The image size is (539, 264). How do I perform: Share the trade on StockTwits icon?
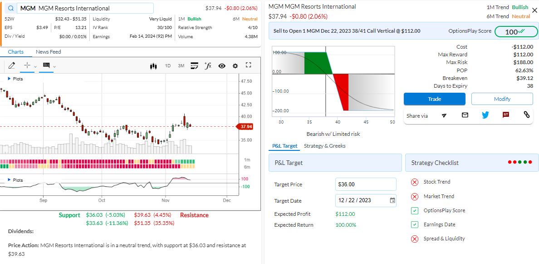tap(506, 115)
